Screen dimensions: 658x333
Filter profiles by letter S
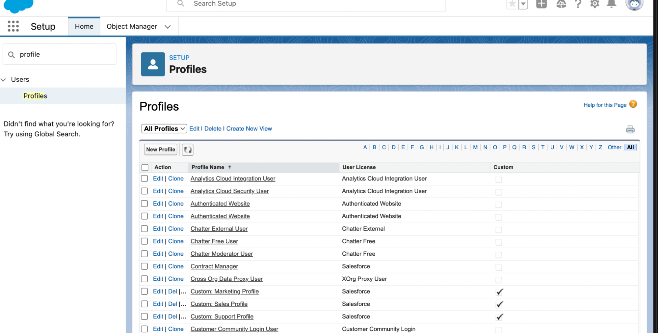tap(533, 147)
